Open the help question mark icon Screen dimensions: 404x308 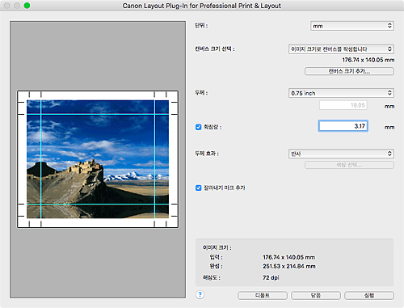[200, 295]
